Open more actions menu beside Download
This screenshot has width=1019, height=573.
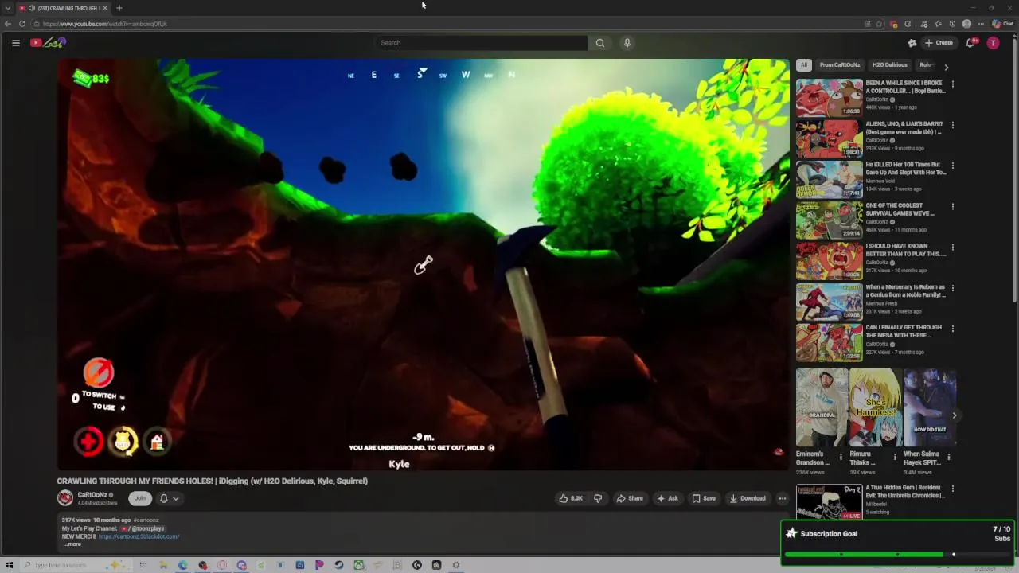pyautogui.click(x=783, y=498)
